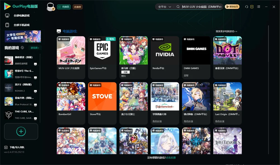Open the 下载/导入列队 download icon
280x165 pixels.
(x=6, y=147)
